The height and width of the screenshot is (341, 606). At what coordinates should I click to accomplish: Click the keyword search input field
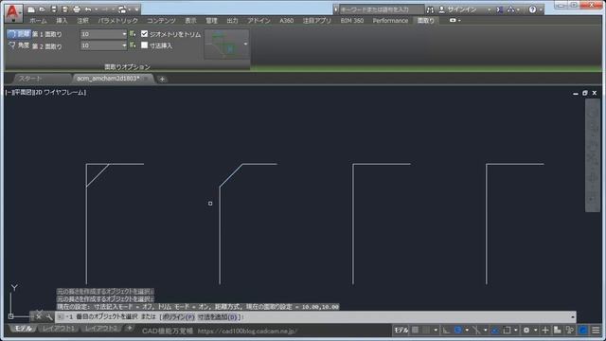tap(382, 9)
